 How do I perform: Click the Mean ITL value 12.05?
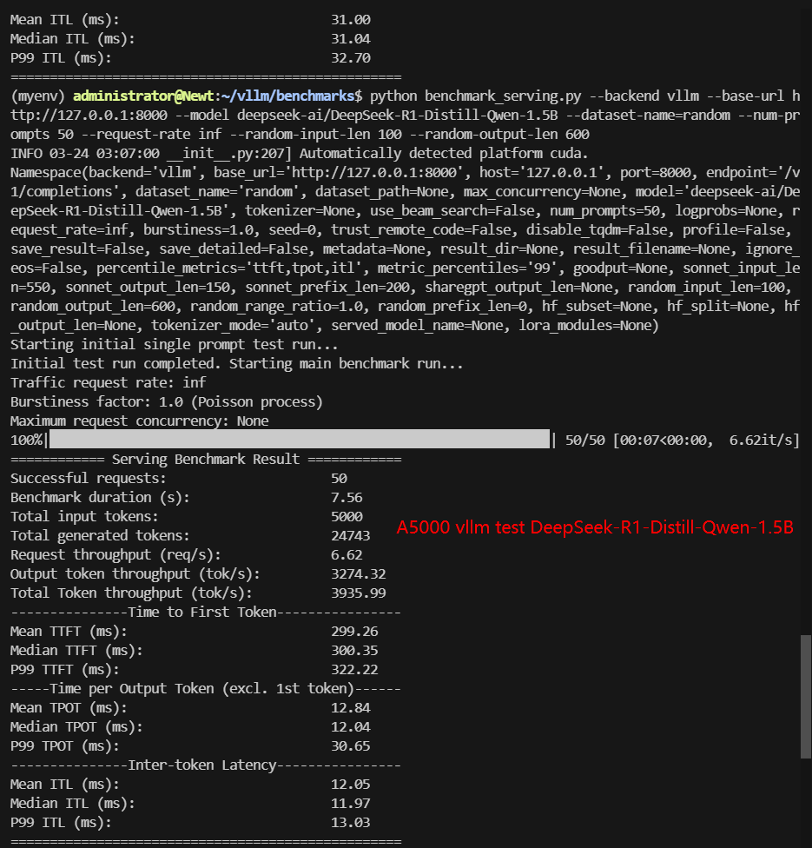tap(350, 785)
